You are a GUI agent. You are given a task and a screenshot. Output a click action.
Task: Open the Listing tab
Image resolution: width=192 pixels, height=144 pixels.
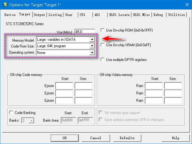point(55,15)
